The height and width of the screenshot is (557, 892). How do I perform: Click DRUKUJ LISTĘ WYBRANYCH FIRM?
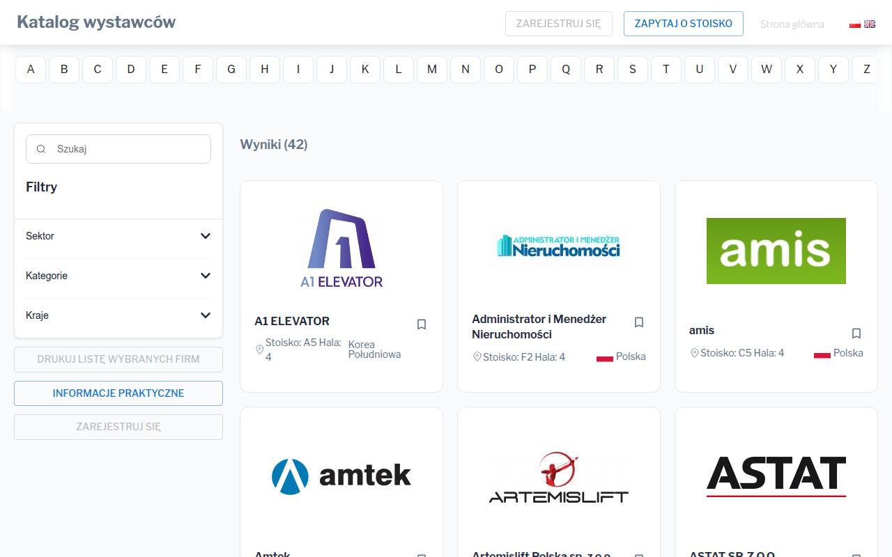[118, 360]
